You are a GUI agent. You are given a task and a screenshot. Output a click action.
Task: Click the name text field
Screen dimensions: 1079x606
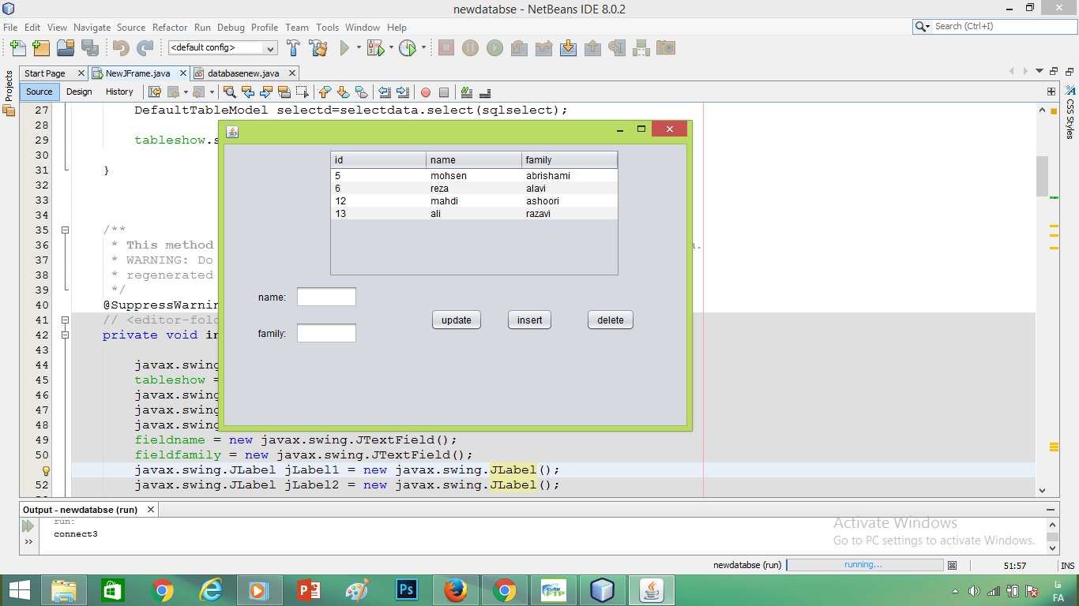(x=326, y=297)
